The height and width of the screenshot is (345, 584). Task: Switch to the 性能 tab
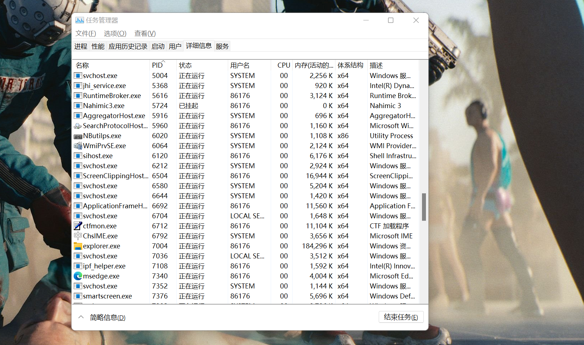[x=98, y=47]
